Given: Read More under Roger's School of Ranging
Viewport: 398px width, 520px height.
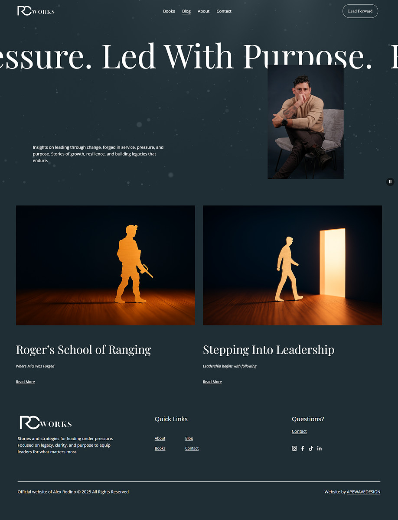Looking at the screenshot, I should coord(25,382).
